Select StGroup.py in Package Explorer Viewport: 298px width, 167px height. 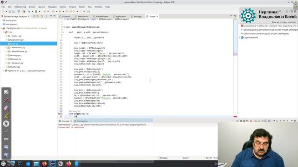(15, 59)
